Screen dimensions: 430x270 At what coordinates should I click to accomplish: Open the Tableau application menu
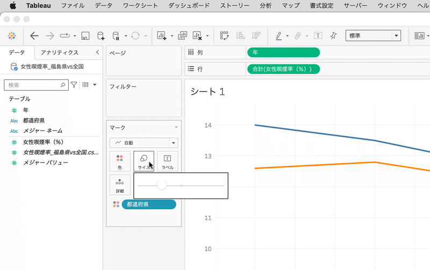coord(38,5)
